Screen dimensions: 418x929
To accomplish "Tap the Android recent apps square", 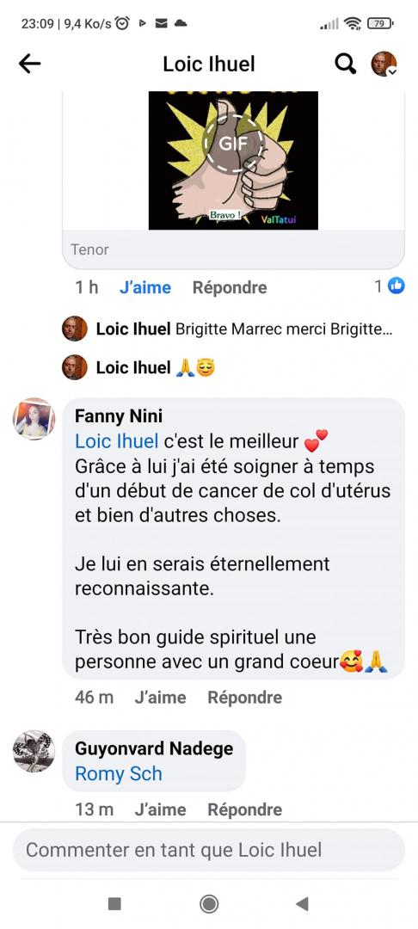I will 115,903.
